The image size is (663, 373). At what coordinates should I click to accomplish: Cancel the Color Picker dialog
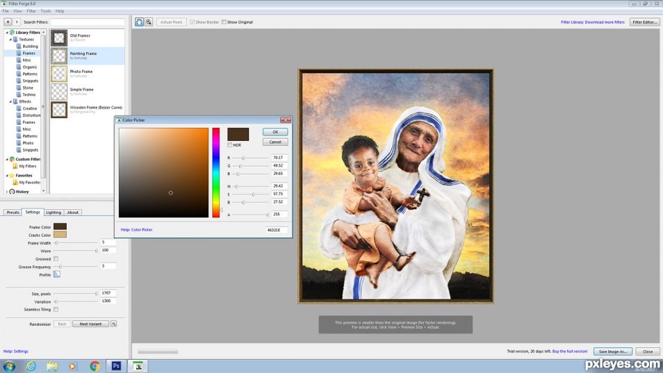275,142
